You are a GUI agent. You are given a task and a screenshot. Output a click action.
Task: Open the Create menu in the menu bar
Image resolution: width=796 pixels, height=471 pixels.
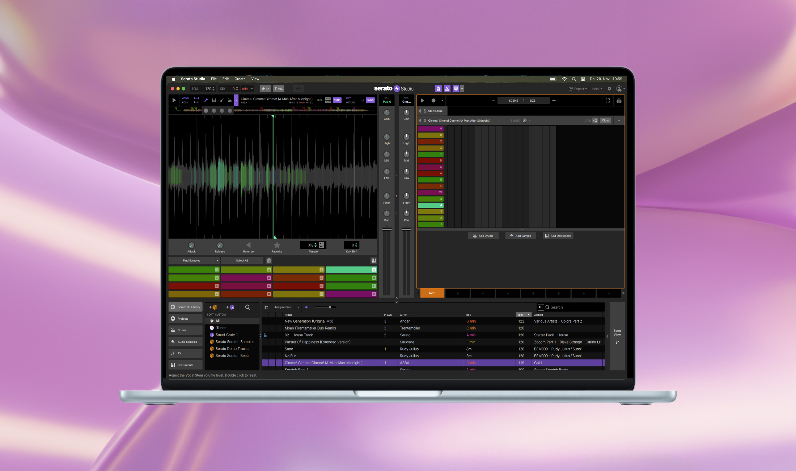pyautogui.click(x=240, y=79)
